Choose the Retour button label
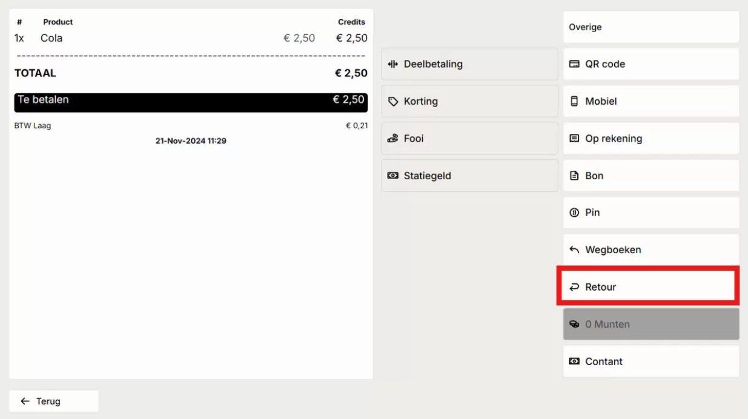 coord(600,288)
